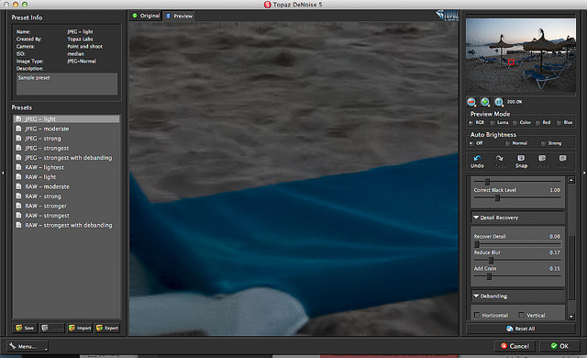Screen dimensions: 587x358
Task: Set Auto Brightness to Normal
Action: (x=507, y=143)
